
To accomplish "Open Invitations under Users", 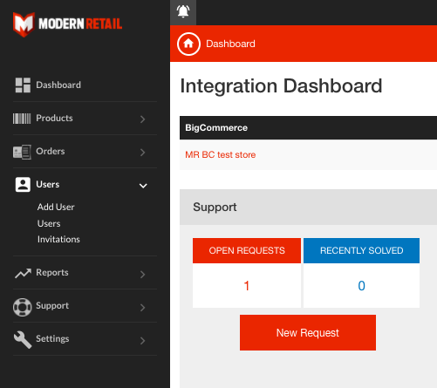I will (58, 239).
